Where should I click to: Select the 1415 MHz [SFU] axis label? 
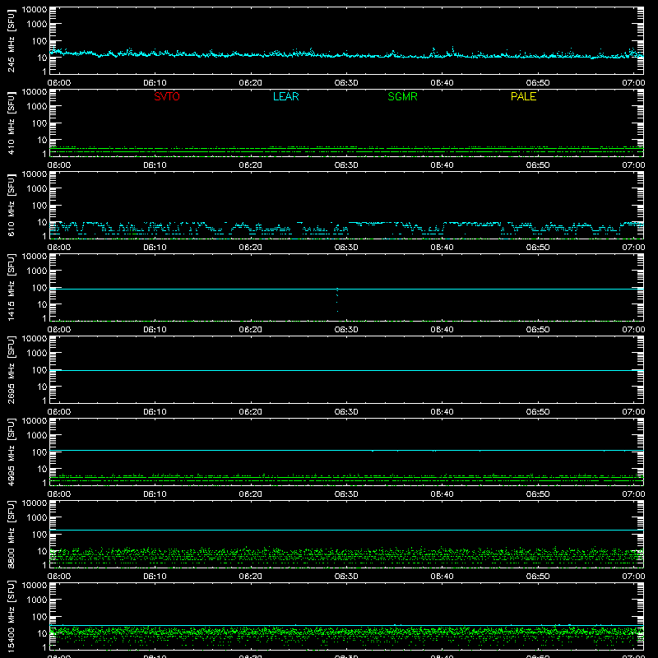[11, 287]
